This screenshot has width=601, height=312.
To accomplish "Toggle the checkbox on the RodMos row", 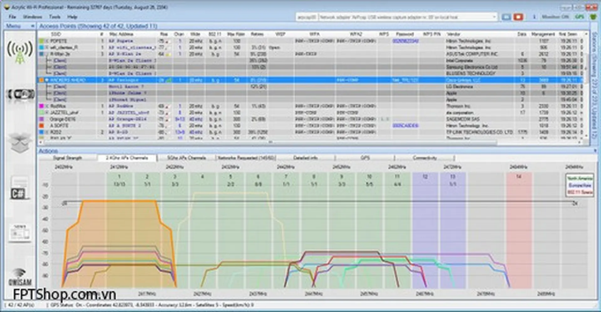I will tap(47, 106).
